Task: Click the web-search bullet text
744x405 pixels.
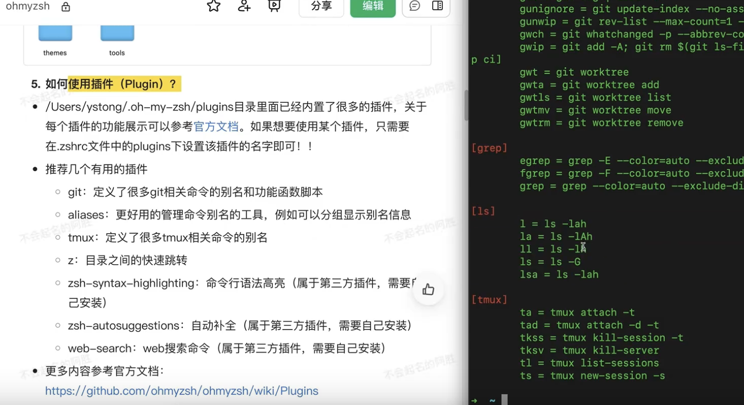Action: coord(227,348)
